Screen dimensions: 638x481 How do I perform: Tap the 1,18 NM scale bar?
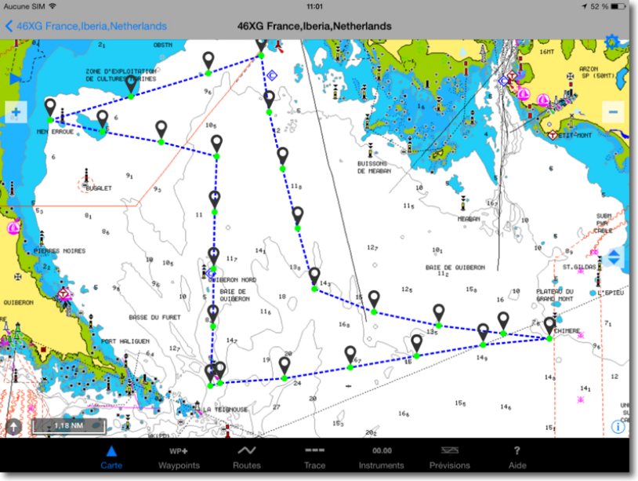[69, 426]
